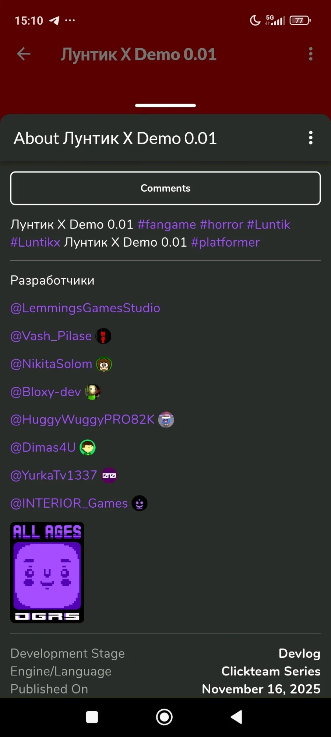Open the #Luntik hashtag
This screenshot has height=737, width=331.
click(x=268, y=225)
